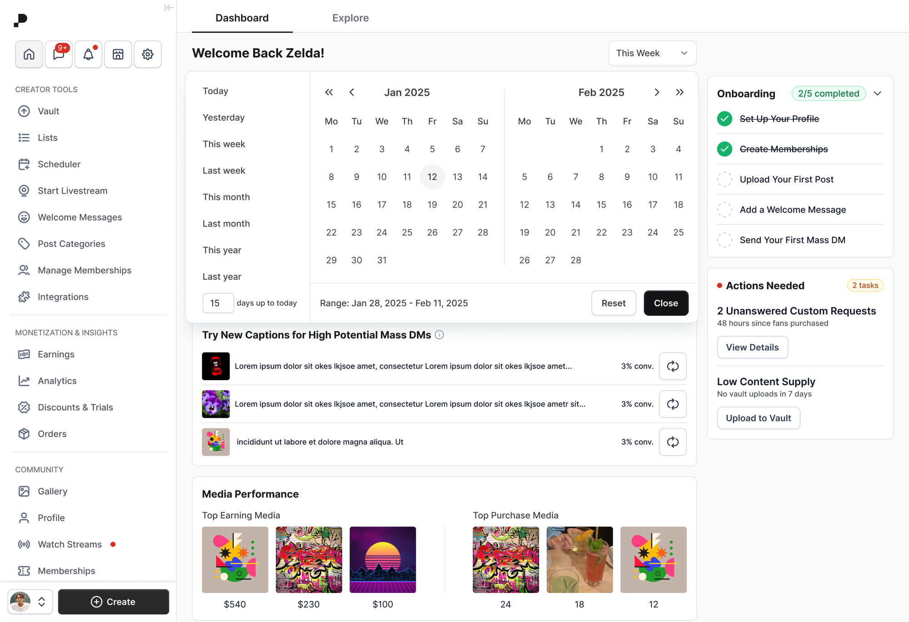The height and width of the screenshot is (622, 909).
Task: Click the Create button
Action: [x=114, y=602]
